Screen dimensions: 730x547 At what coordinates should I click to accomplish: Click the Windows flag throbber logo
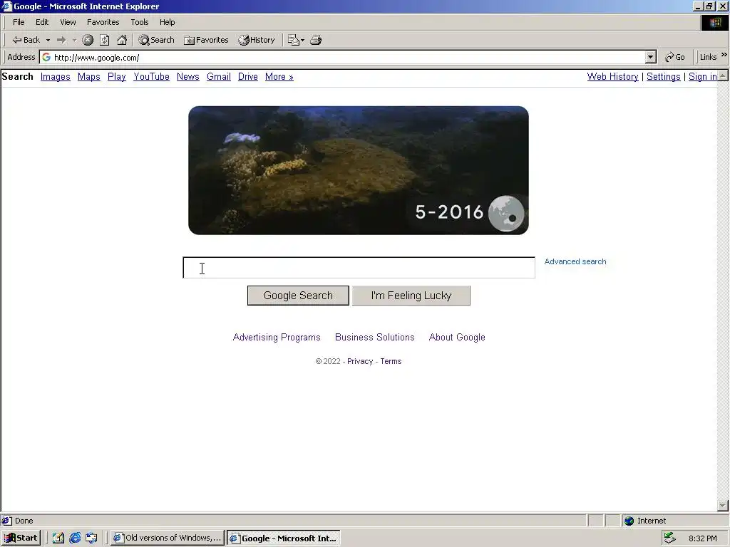(x=715, y=23)
